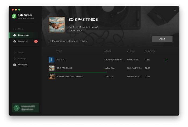The image size is (188, 127).
Task: Click the user account avatar icon
Action: coord(17,108)
